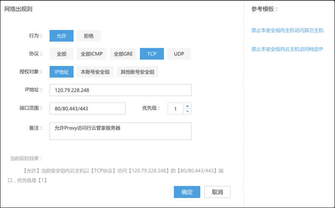This screenshot has width=335, height=208.
Task: Click the IP地址 input field
Action: pos(120,90)
